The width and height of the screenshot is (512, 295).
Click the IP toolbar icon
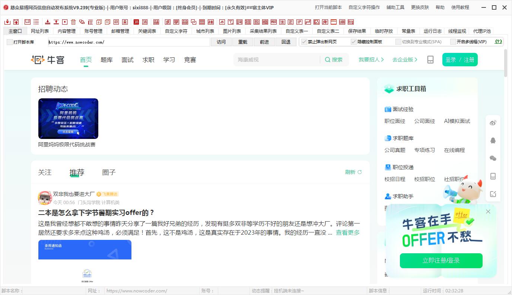pyautogui.click(x=299, y=22)
